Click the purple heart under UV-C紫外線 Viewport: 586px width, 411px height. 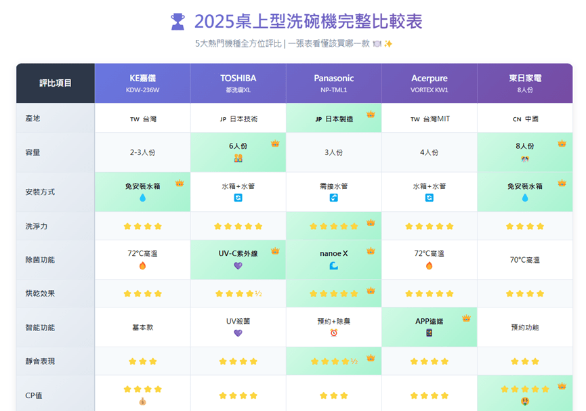coord(238,265)
